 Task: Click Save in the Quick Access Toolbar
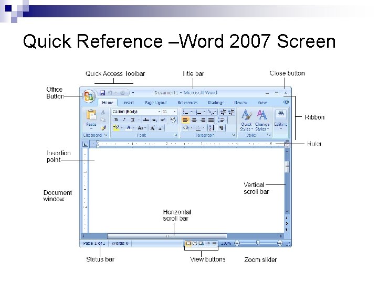(102, 93)
